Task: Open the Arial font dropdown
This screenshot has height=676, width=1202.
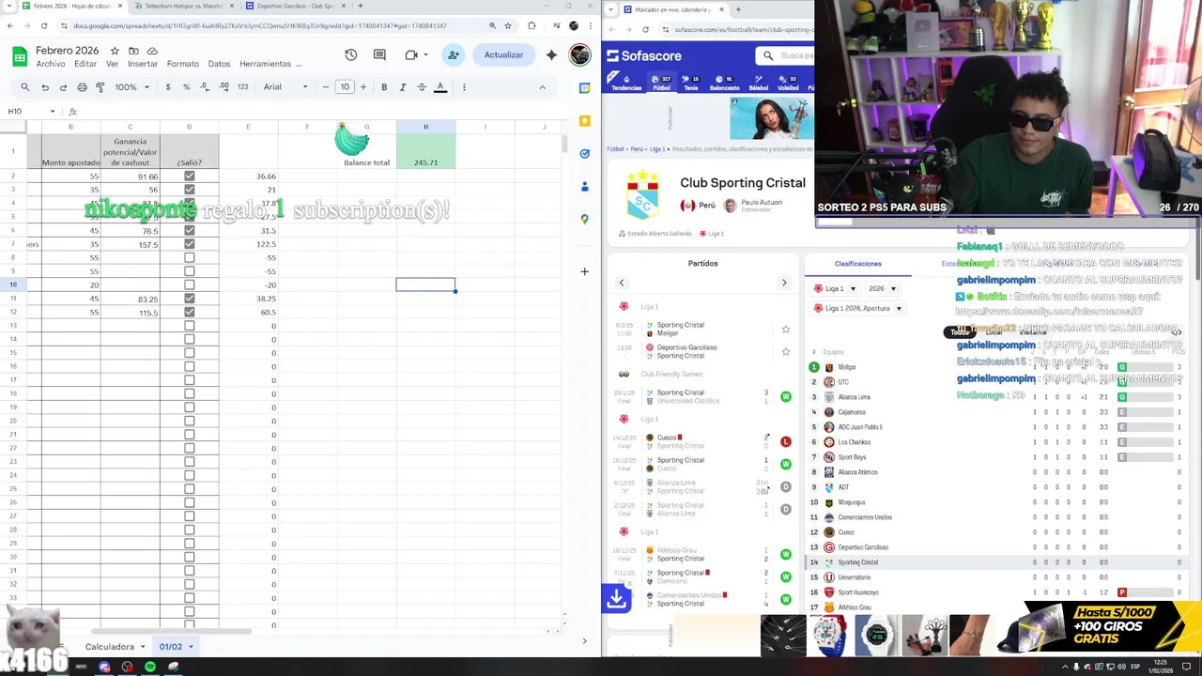Action: pyautogui.click(x=285, y=87)
